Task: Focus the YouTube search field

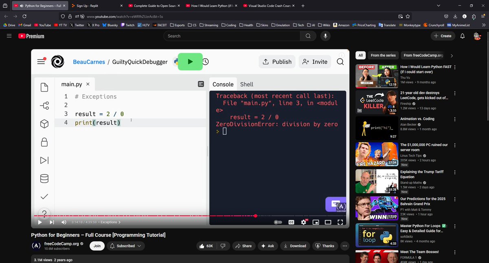Action: (231, 36)
